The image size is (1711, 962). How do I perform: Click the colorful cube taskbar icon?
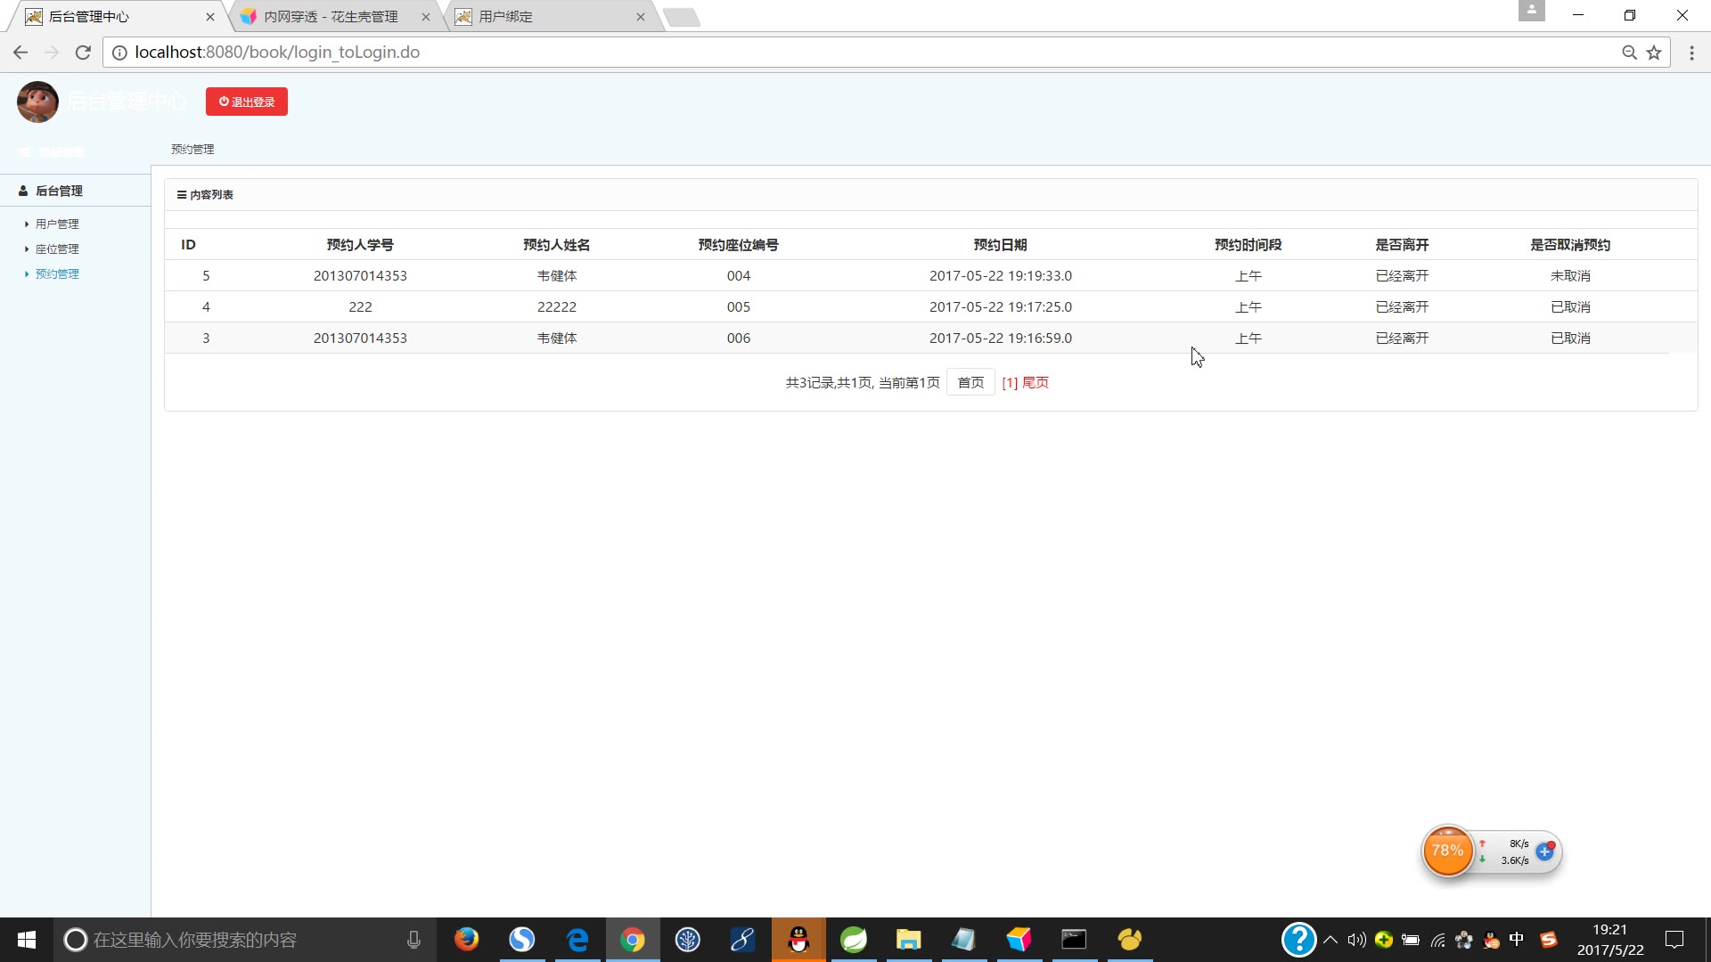coord(1019,940)
